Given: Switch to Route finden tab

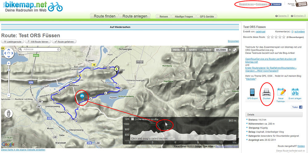Looking at the screenshot, I should click(105, 16).
